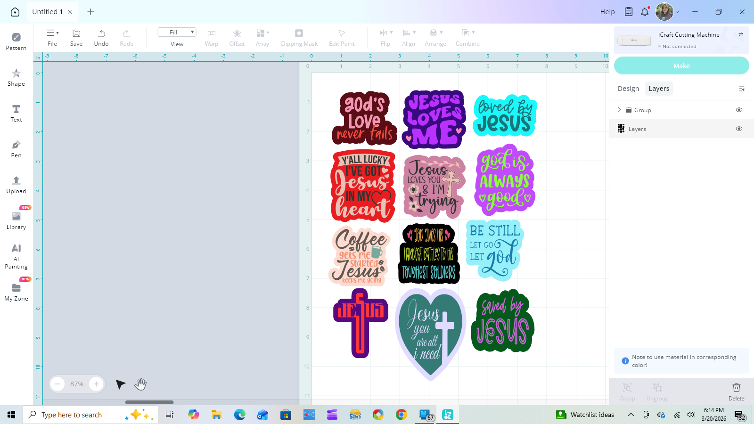
Task: Expand the Group layer chevron
Action: [x=619, y=110]
